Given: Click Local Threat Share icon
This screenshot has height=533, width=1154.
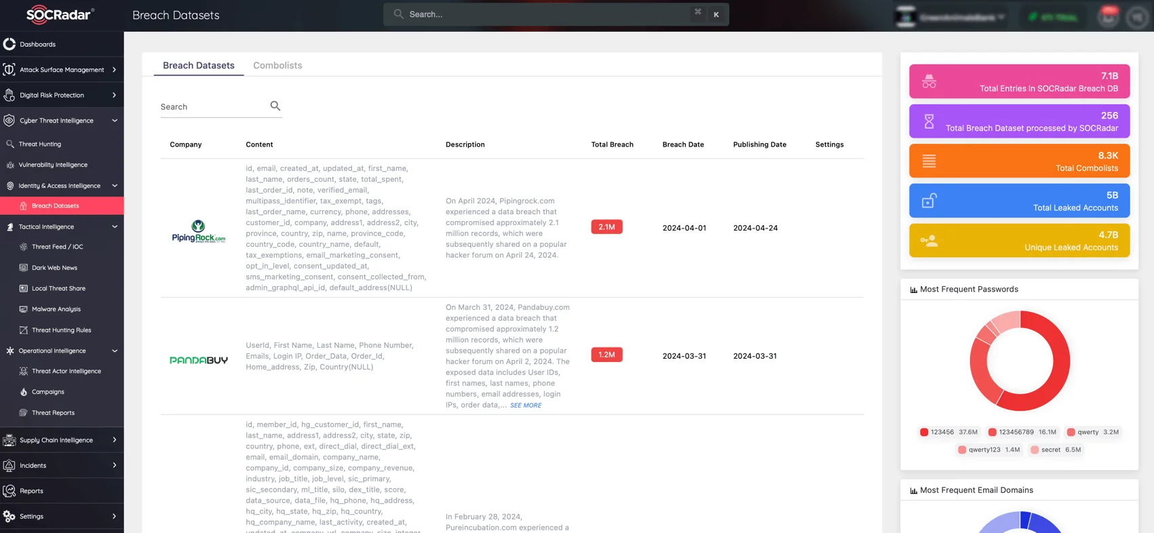Looking at the screenshot, I should tap(24, 288).
